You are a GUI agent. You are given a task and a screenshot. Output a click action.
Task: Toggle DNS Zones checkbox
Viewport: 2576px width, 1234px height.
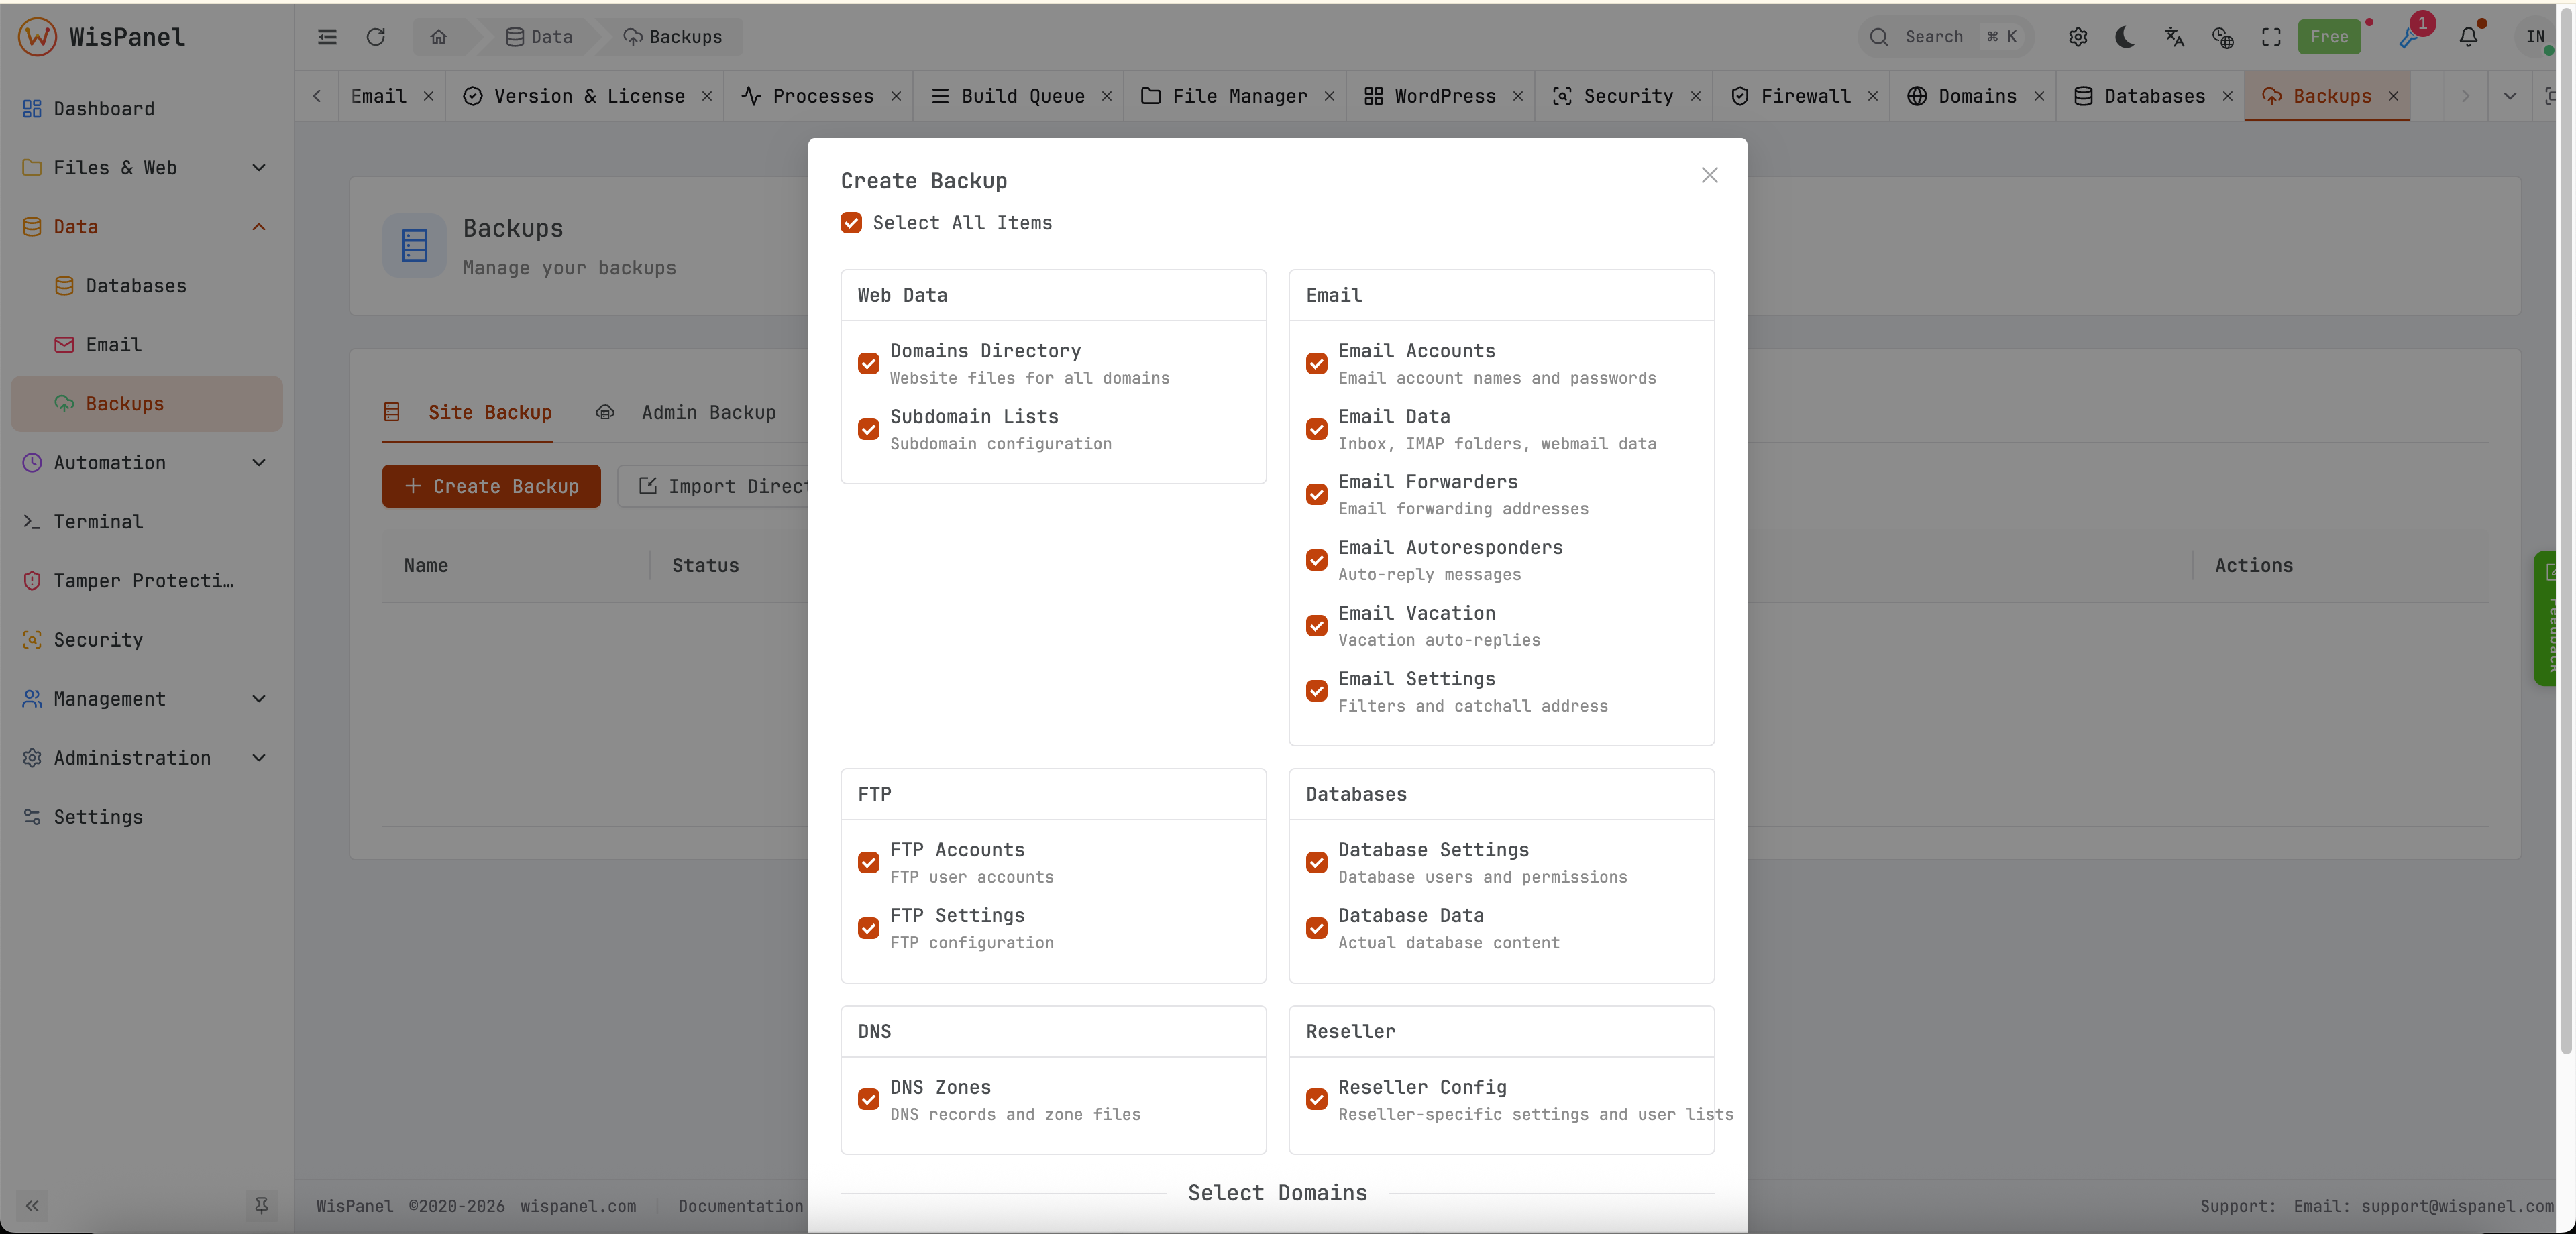[x=868, y=1100]
